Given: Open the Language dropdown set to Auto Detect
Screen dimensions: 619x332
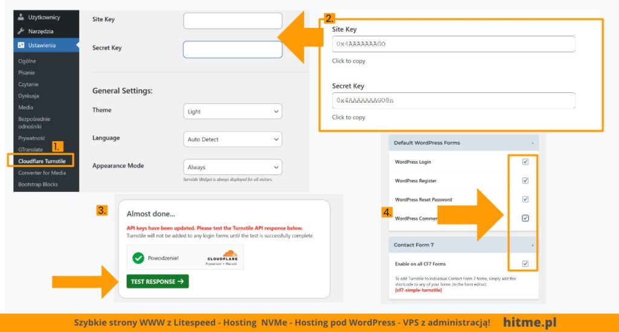Looking at the screenshot, I should [233, 139].
